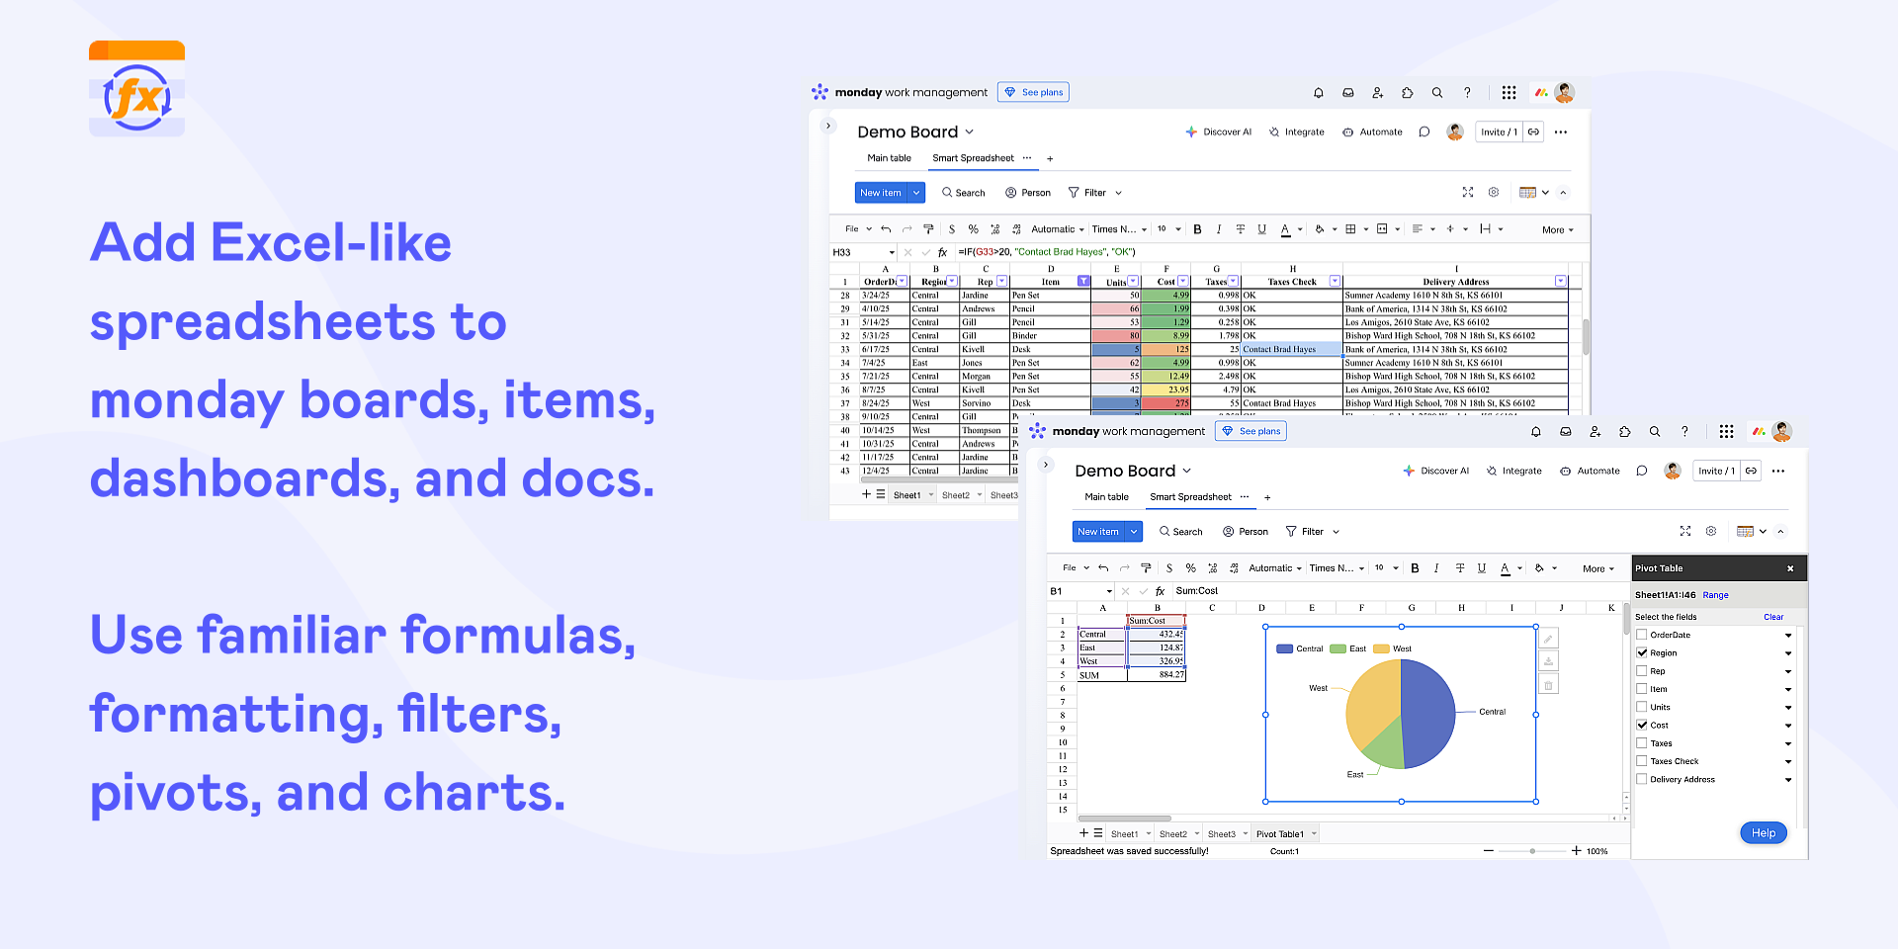The width and height of the screenshot is (1898, 949).
Task: Click H33 cell name box
Action: [863, 253]
